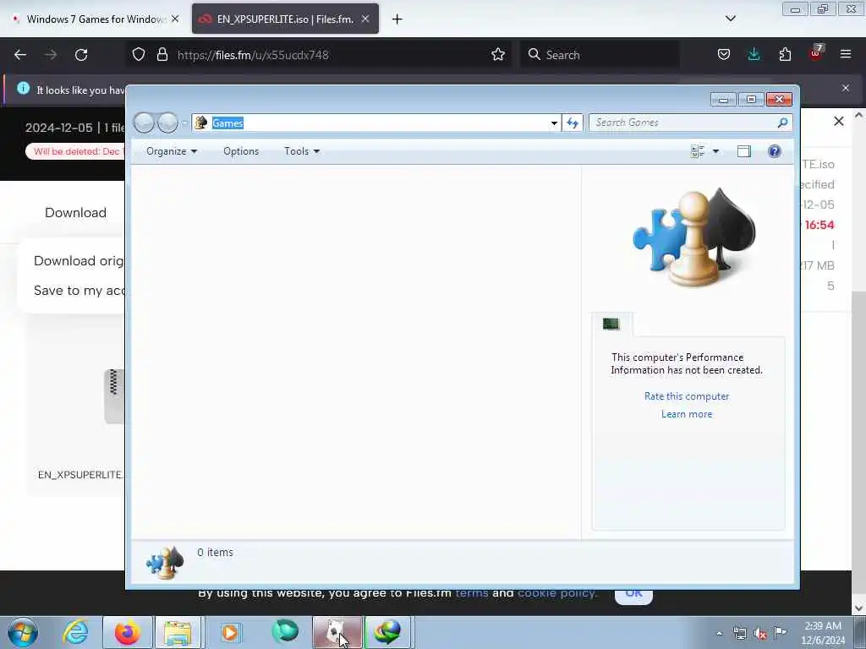Launch Internet Explorer from taskbar
The image size is (866, 649).
pyautogui.click(x=75, y=632)
